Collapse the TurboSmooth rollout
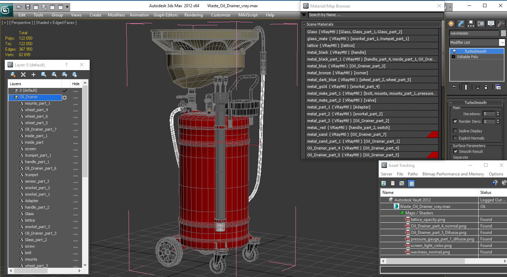Image resolution: width=507 pixels, height=277 pixels. pos(451,103)
